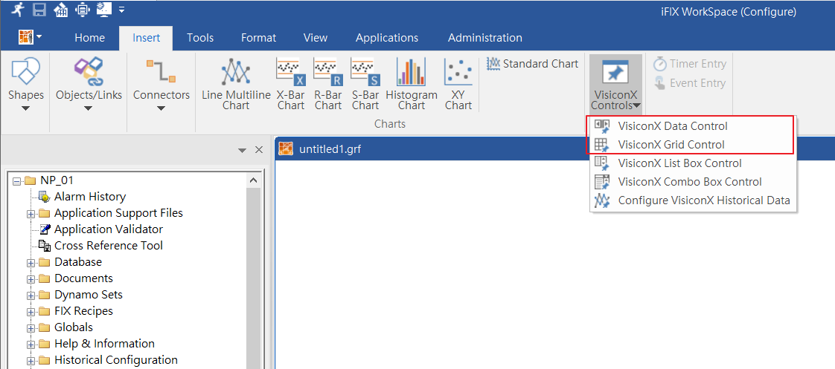Insert a Standard Chart
This screenshot has width=835, height=369.
(533, 64)
